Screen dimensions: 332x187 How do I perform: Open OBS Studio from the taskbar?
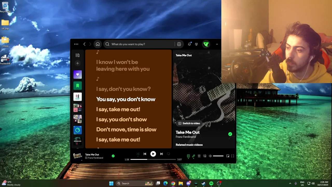[x=219, y=183]
